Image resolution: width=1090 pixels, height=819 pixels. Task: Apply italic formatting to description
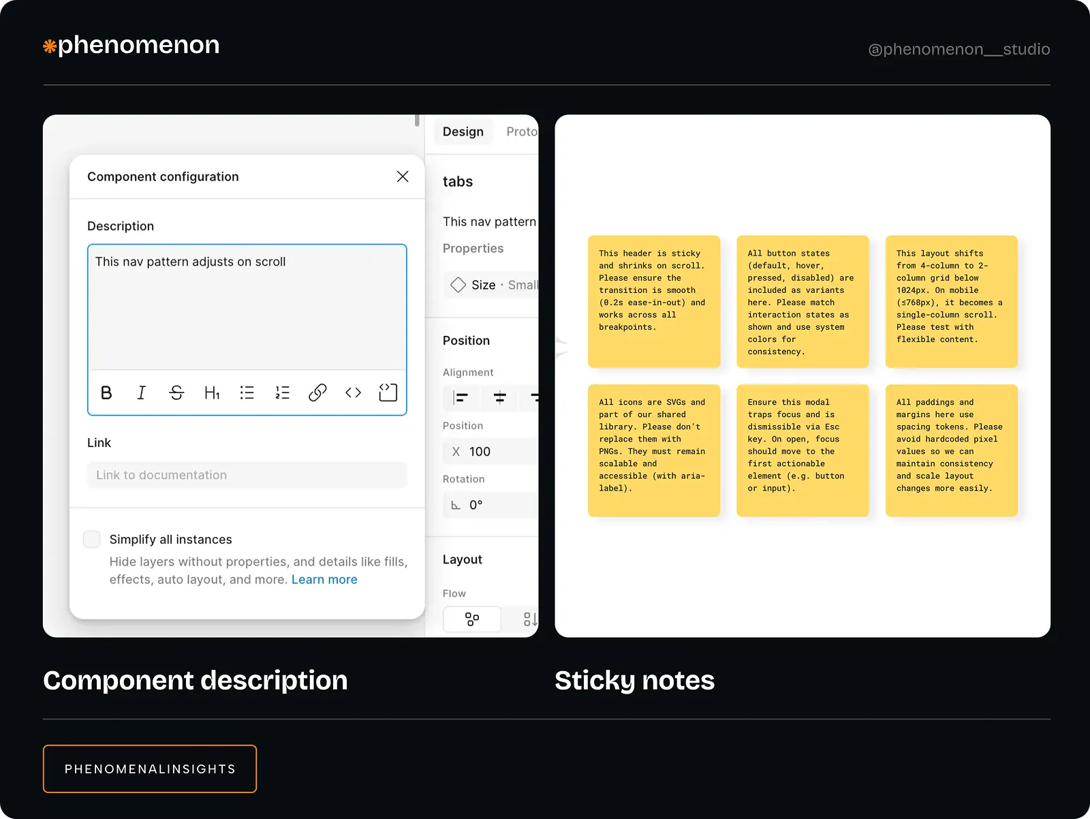click(141, 392)
